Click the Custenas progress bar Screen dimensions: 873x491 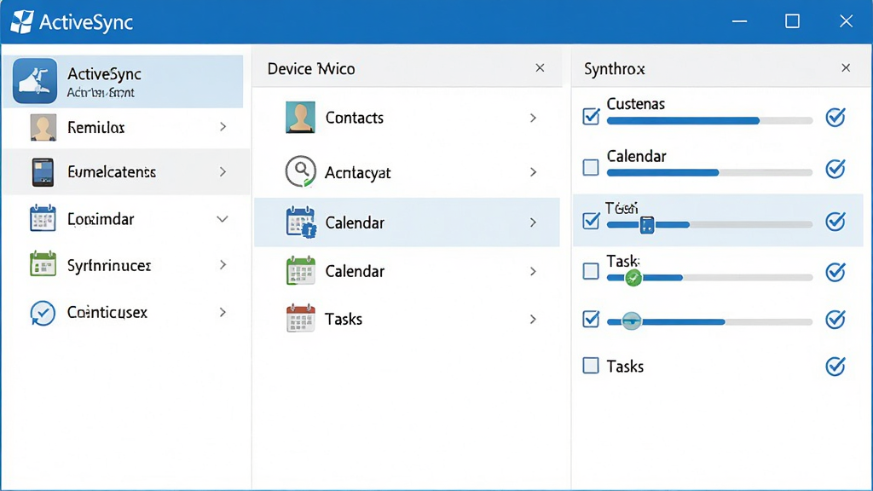(709, 121)
